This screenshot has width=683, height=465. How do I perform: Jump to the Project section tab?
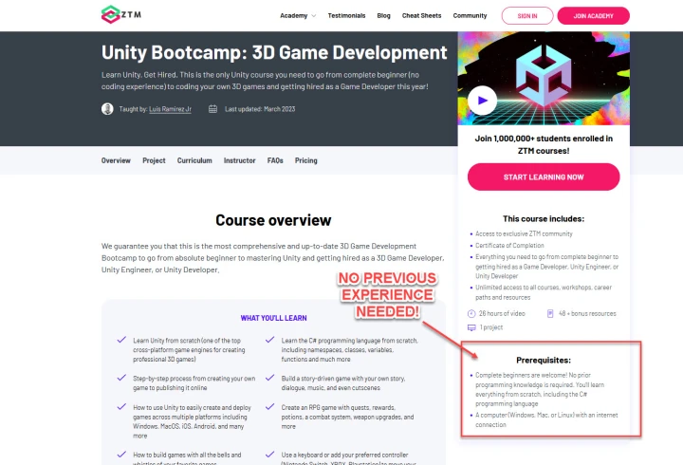154,160
